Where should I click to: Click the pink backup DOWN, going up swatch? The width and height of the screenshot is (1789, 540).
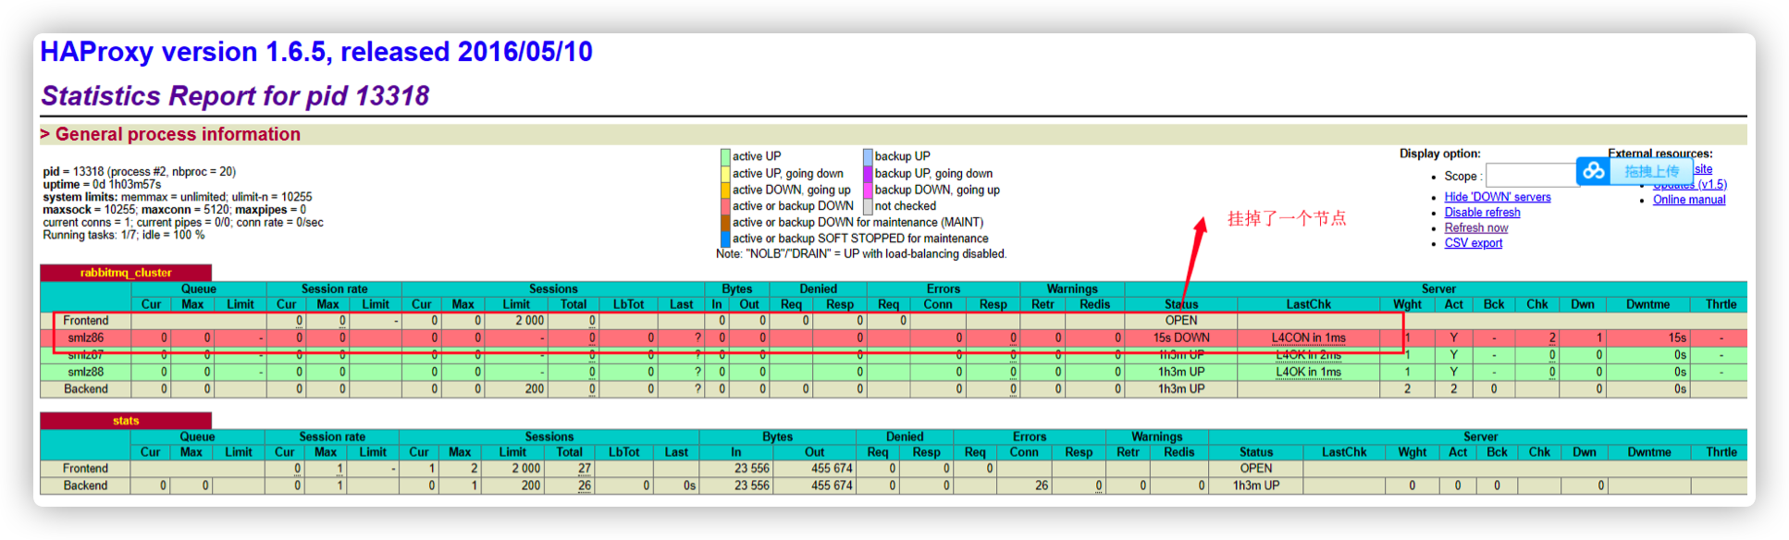(x=868, y=190)
